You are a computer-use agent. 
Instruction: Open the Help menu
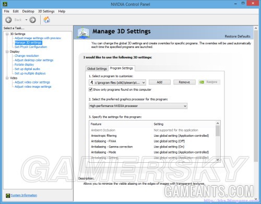point(62,11)
